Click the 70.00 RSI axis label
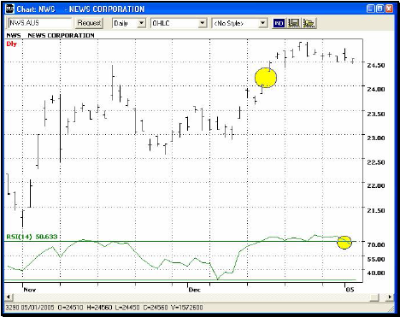The height and width of the screenshot is (317, 400). click(376, 244)
